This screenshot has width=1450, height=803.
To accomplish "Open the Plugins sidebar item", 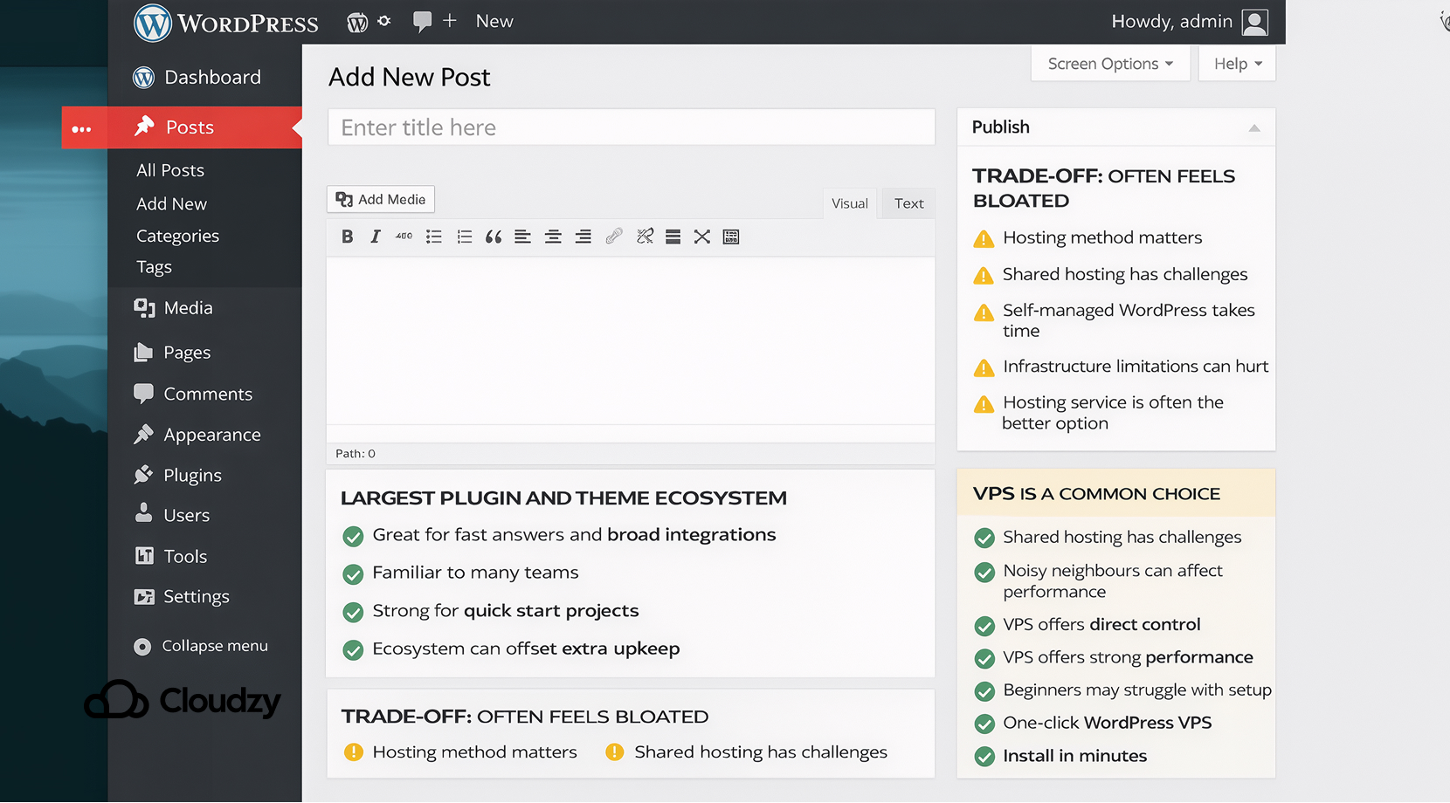I will pyautogui.click(x=191, y=475).
